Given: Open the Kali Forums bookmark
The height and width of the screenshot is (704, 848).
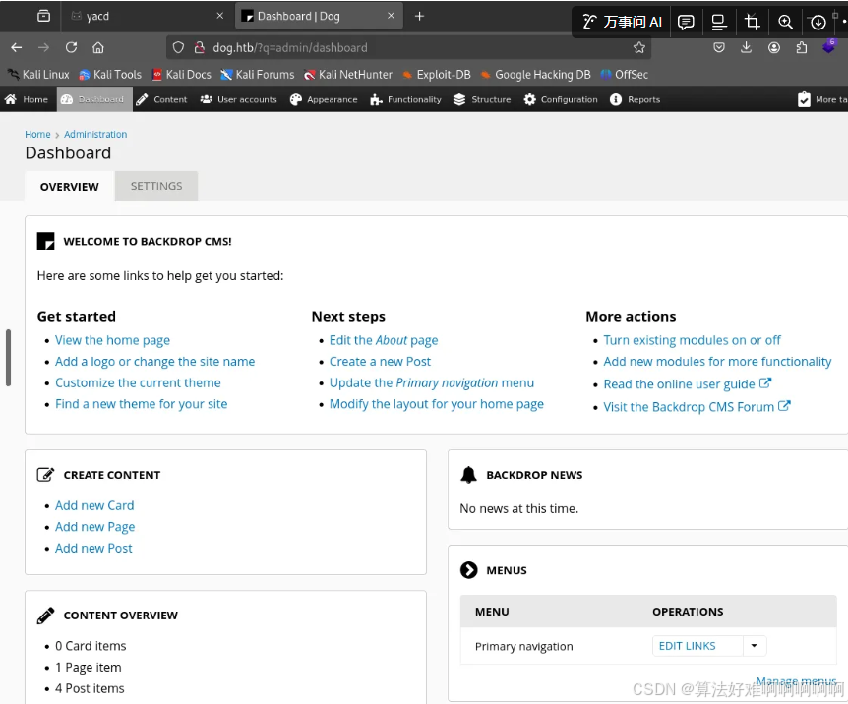Looking at the screenshot, I should point(258,75).
